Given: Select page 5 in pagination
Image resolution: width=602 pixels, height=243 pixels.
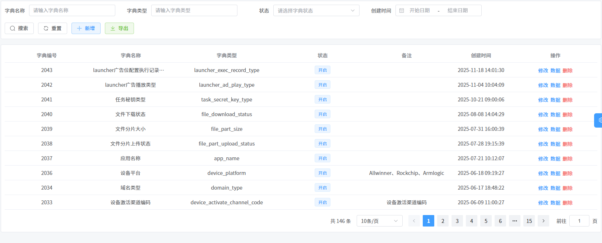Looking at the screenshot, I should [x=486, y=221].
